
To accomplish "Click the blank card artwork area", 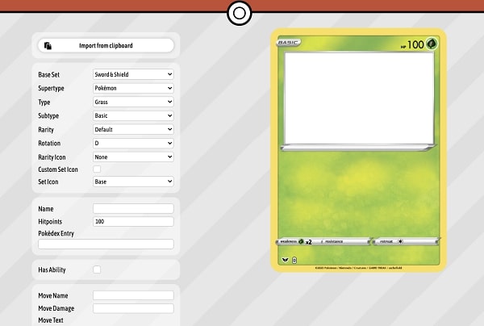I will [x=359, y=98].
